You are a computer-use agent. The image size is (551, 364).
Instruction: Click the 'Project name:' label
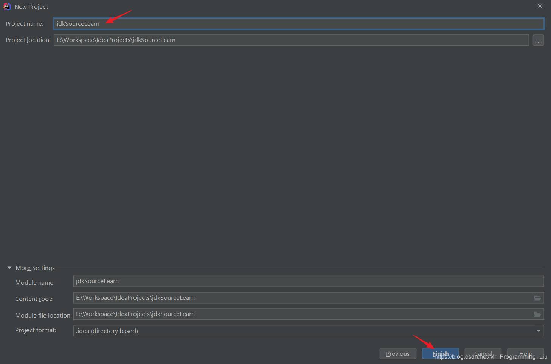coord(25,24)
